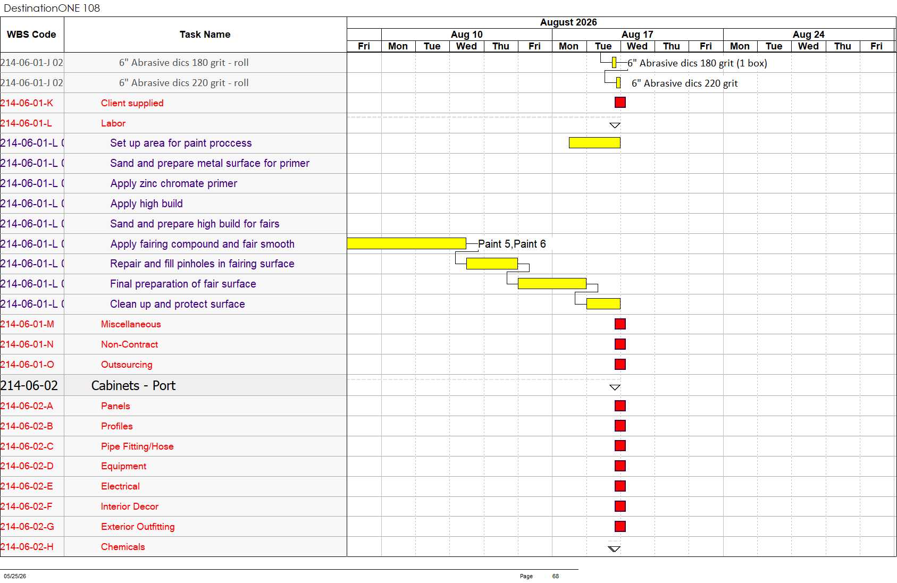This screenshot has height=583, width=897.
Task: Select Apply zinc chromate primer task
Action: pos(174,183)
